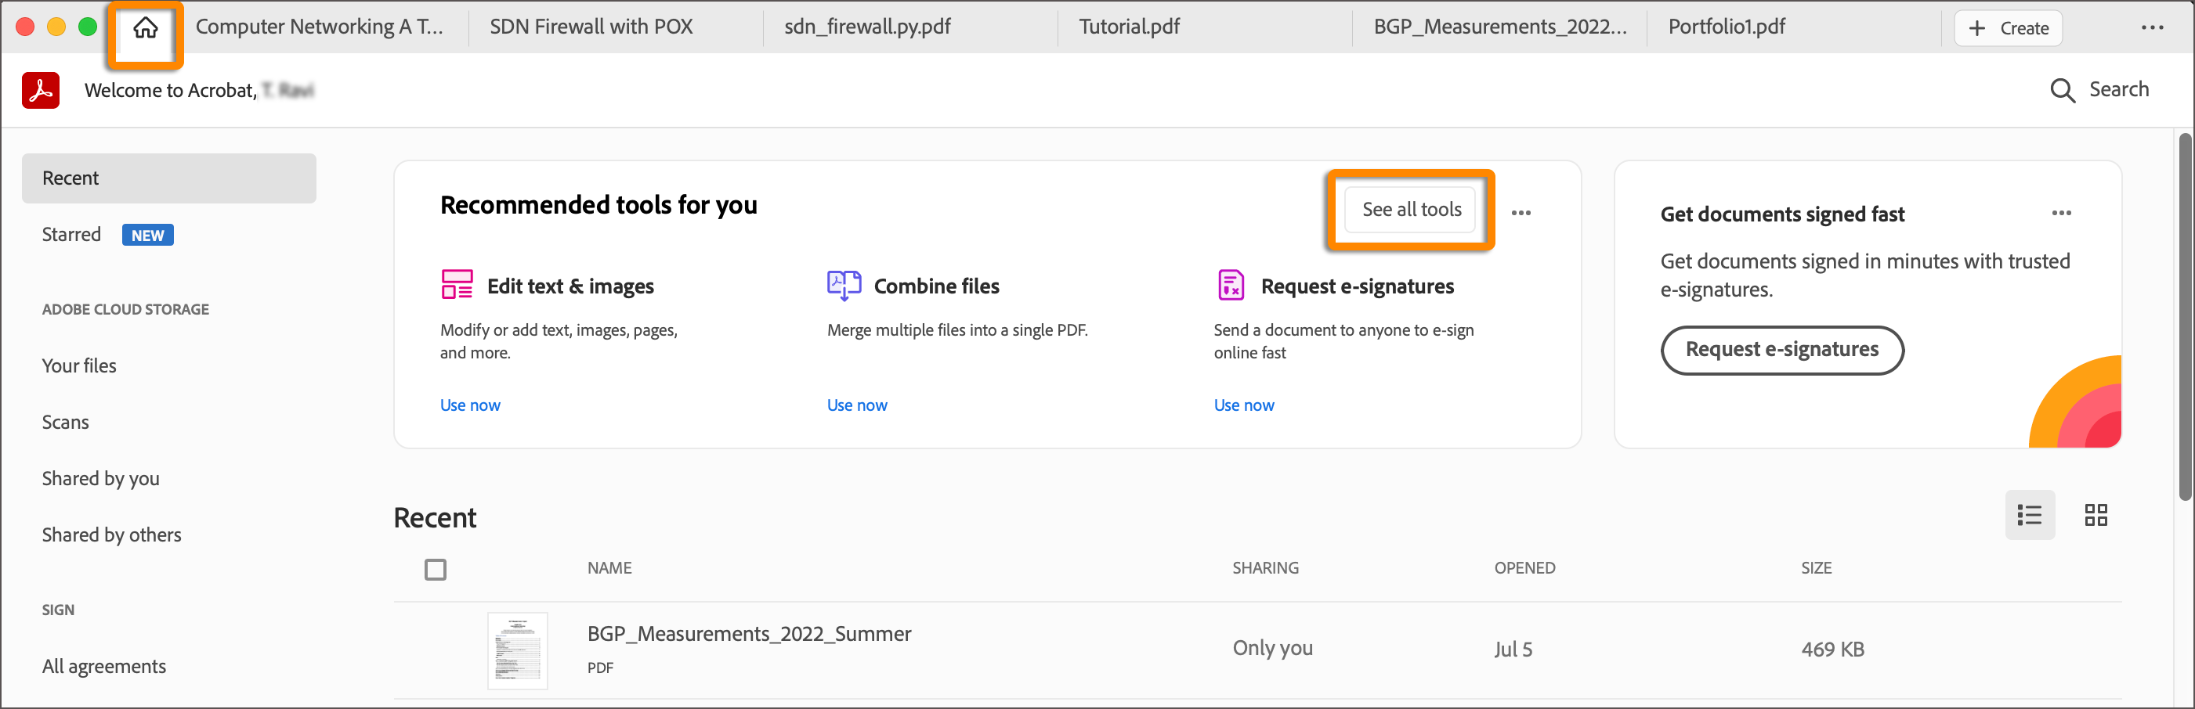Screen dimensions: 2195x709
Task: Open the tab bar overflow menu
Action: [x=2153, y=27]
